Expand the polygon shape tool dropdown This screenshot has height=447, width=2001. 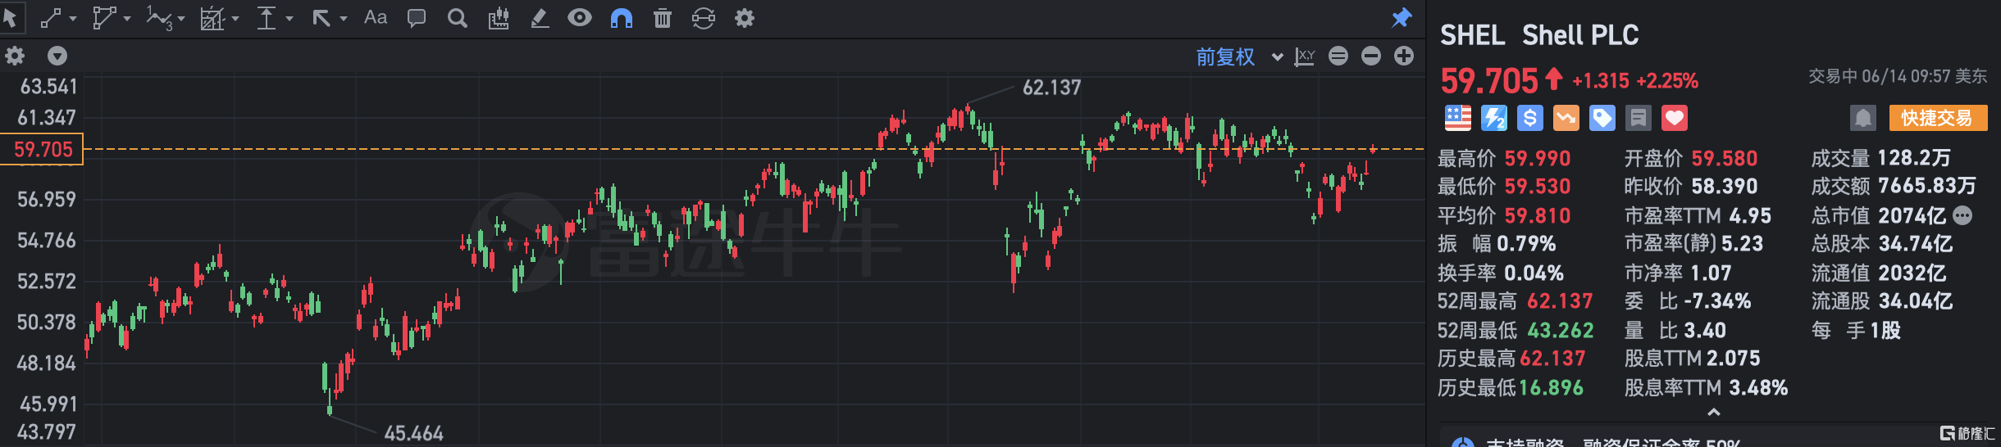(127, 19)
